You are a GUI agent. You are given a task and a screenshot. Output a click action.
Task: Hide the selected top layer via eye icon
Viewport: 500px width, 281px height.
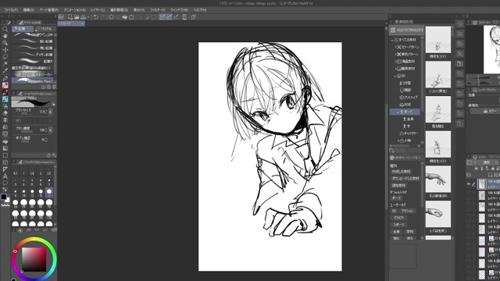[x=469, y=184]
